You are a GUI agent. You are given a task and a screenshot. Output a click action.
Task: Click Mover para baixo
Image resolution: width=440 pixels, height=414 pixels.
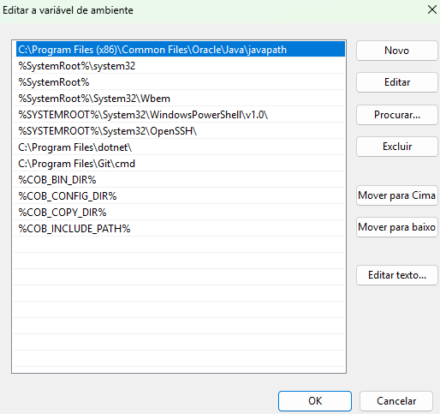click(397, 227)
